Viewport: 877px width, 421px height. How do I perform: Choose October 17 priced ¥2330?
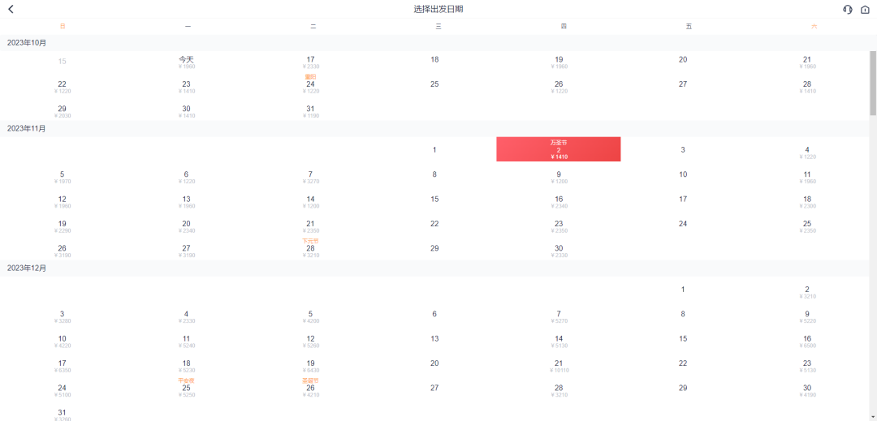click(311, 62)
